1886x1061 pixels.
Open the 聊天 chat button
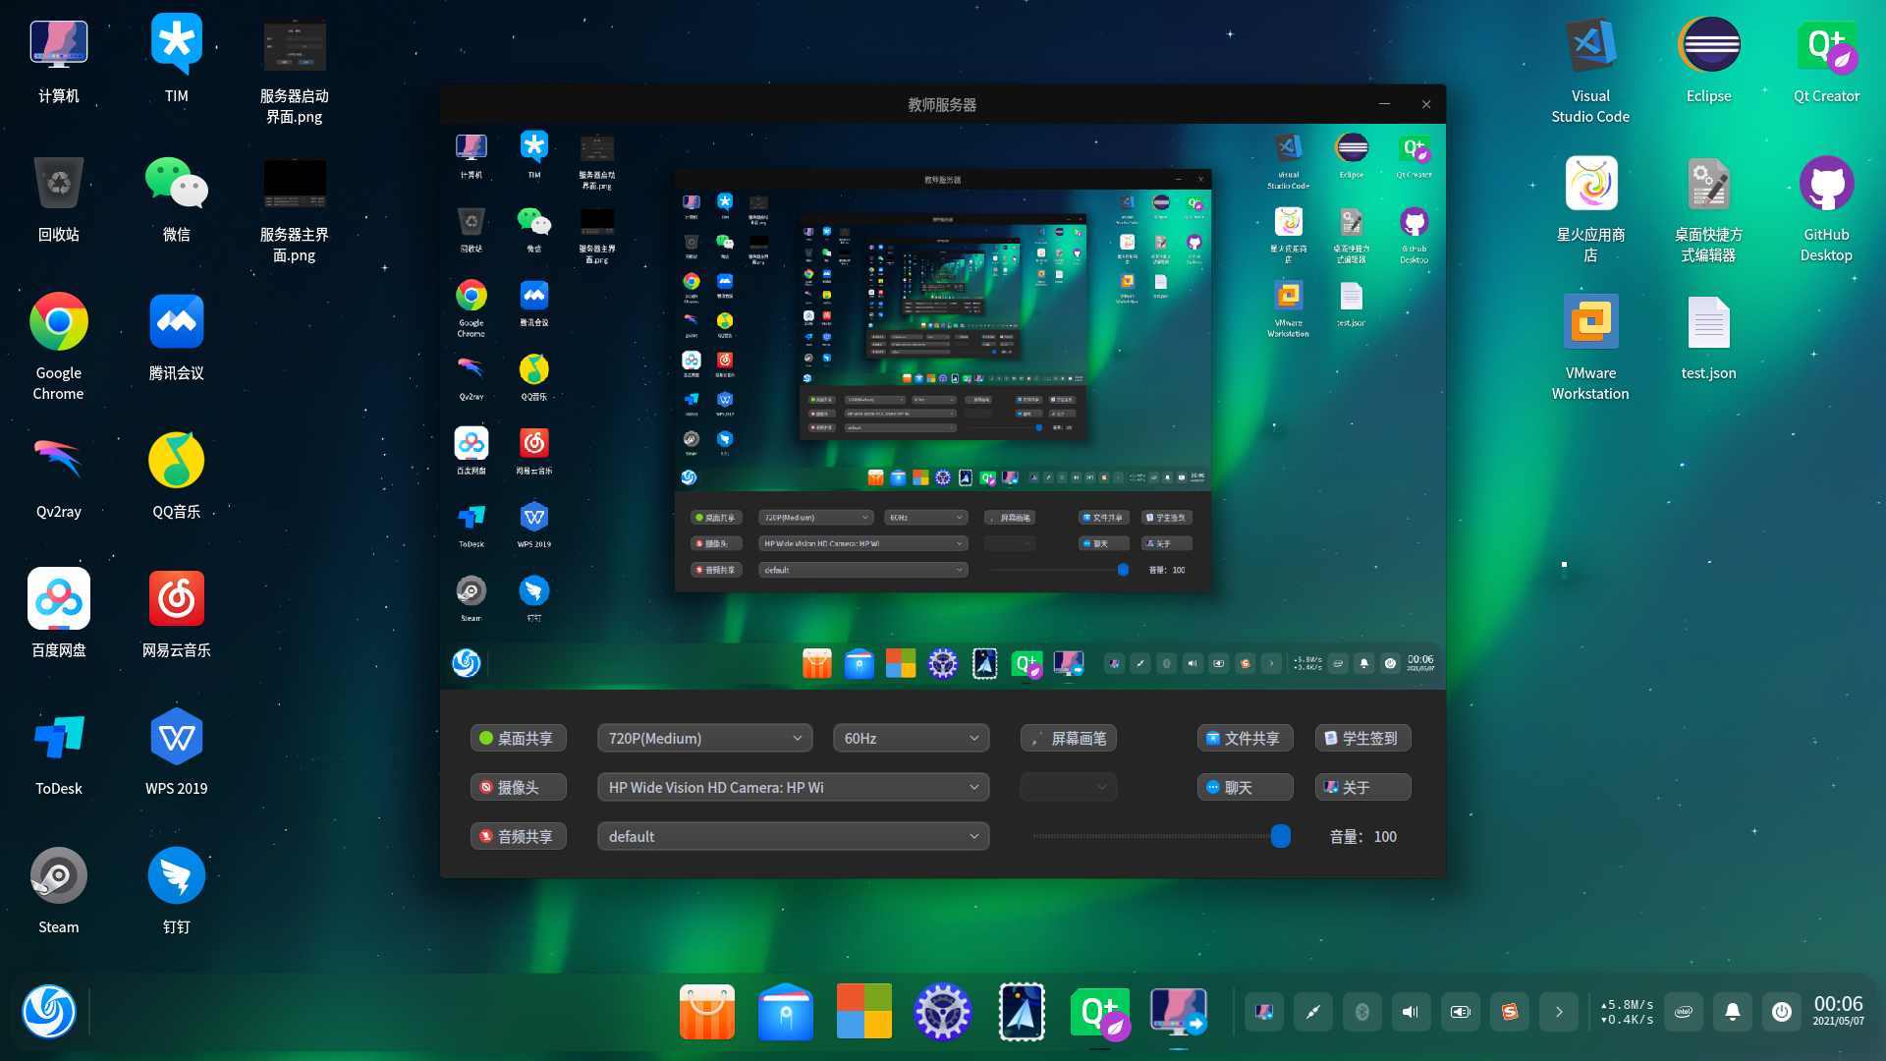[x=1245, y=787]
